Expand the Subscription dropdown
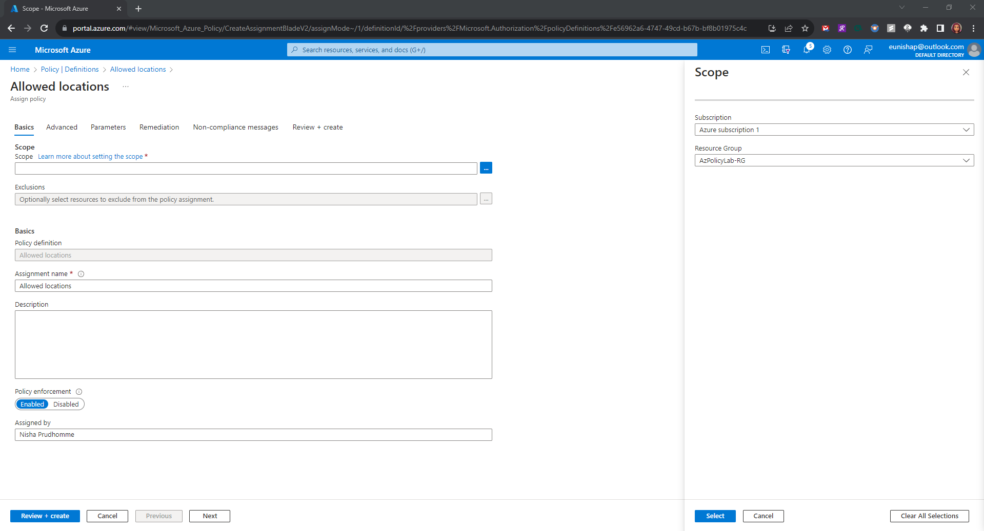984x531 pixels. click(x=834, y=130)
